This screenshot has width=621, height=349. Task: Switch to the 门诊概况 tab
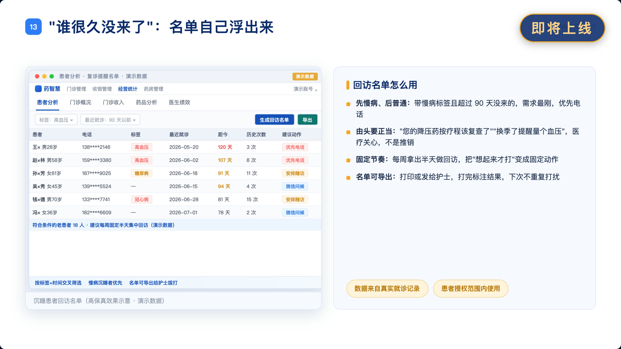[x=81, y=102]
